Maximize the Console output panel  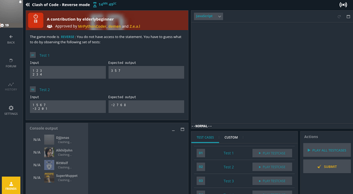[182, 129]
